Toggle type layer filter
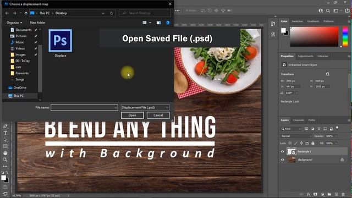The width and height of the screenshot is (352, 198). click(319, 129)
